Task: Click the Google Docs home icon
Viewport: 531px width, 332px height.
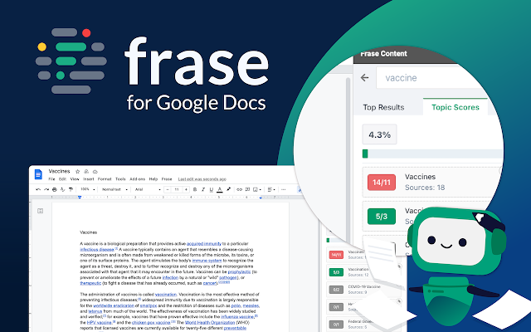Action: (38, 174)
